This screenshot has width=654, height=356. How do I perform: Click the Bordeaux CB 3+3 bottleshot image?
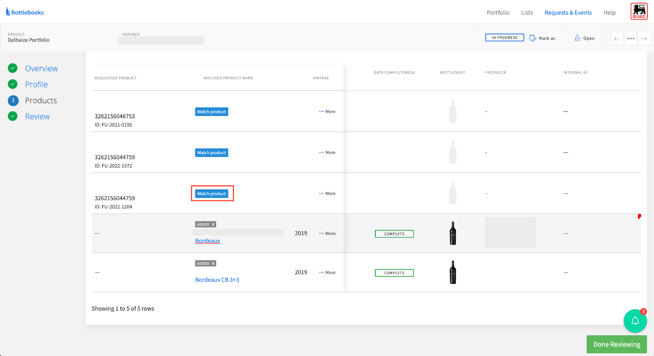[x=452, y=272]
